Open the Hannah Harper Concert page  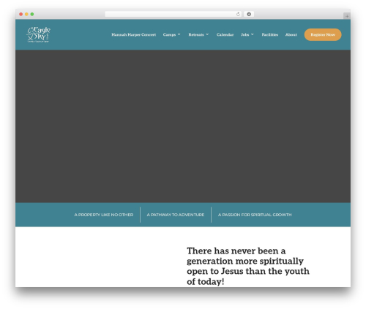point(134,34)
